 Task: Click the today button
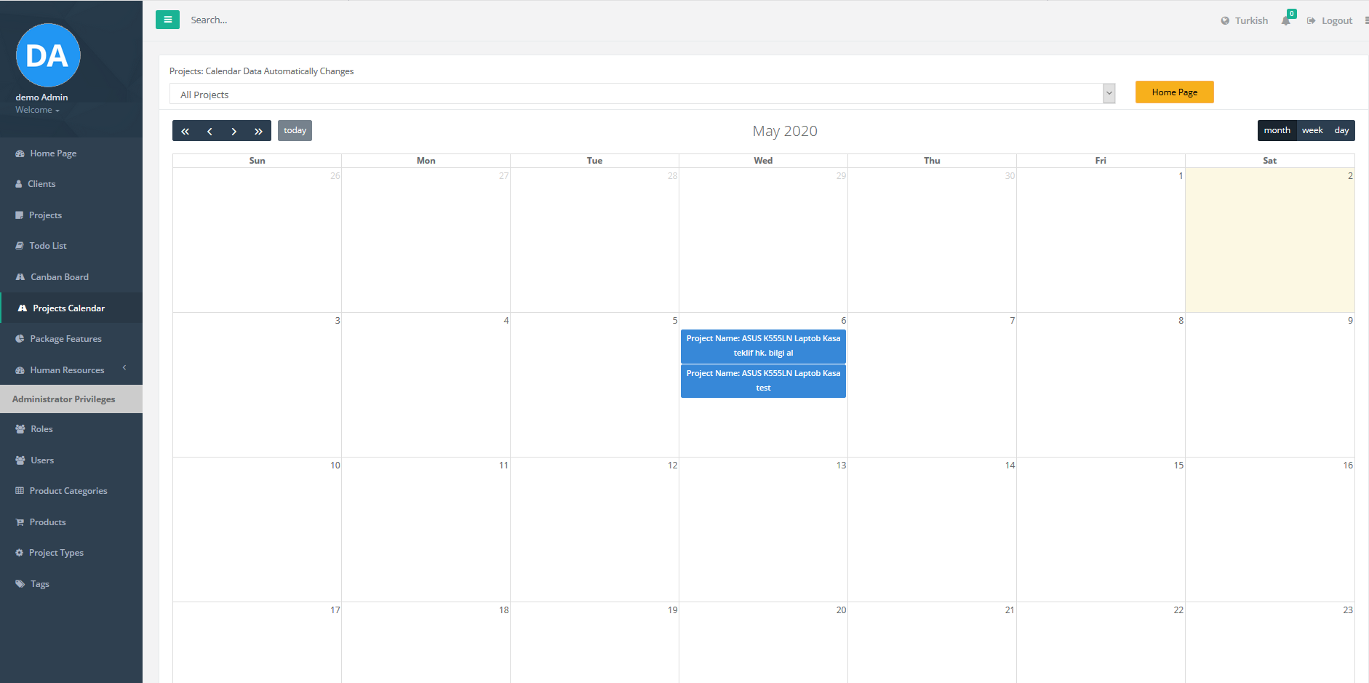tap(295, 131)
